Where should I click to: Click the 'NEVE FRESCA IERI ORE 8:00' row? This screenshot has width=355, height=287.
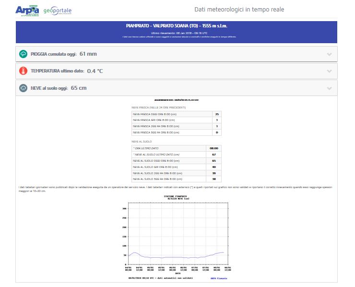(177, 120)
